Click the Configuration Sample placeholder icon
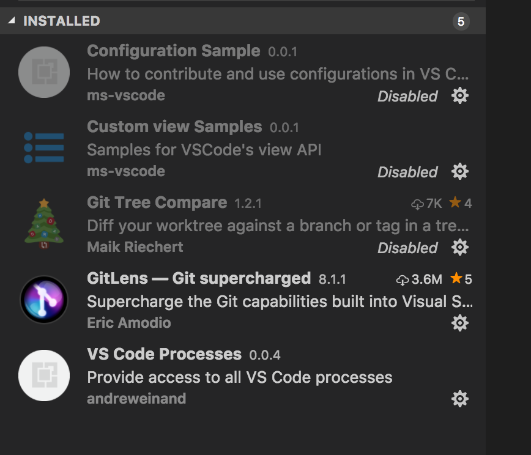531x455 pixels. (43, 72)
